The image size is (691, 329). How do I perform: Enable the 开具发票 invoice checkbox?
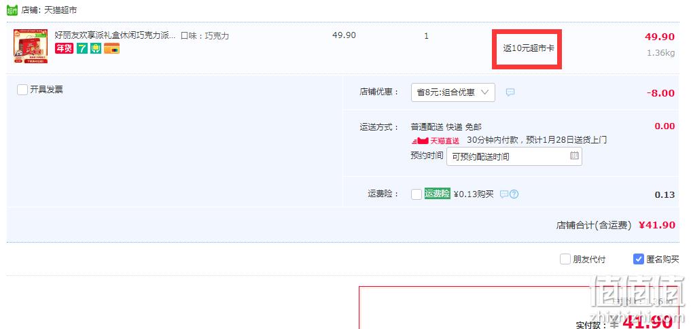22,90
